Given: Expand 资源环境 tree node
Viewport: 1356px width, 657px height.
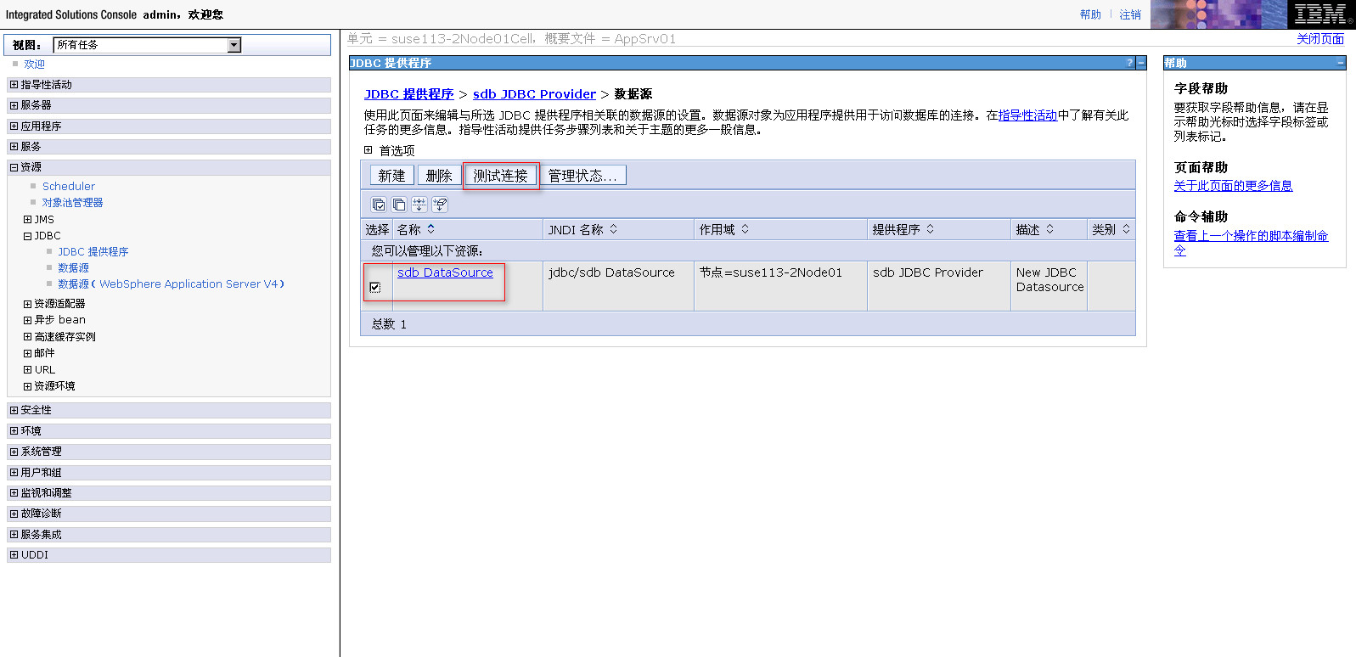Looking at the screenshot, I should click(27, 386).
